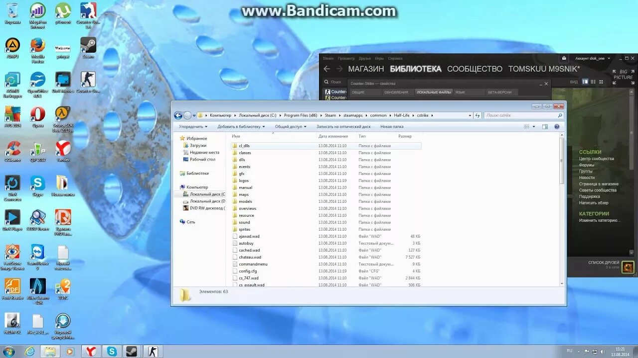
Task: Select the config.cfg file
Action: point(248,271)
